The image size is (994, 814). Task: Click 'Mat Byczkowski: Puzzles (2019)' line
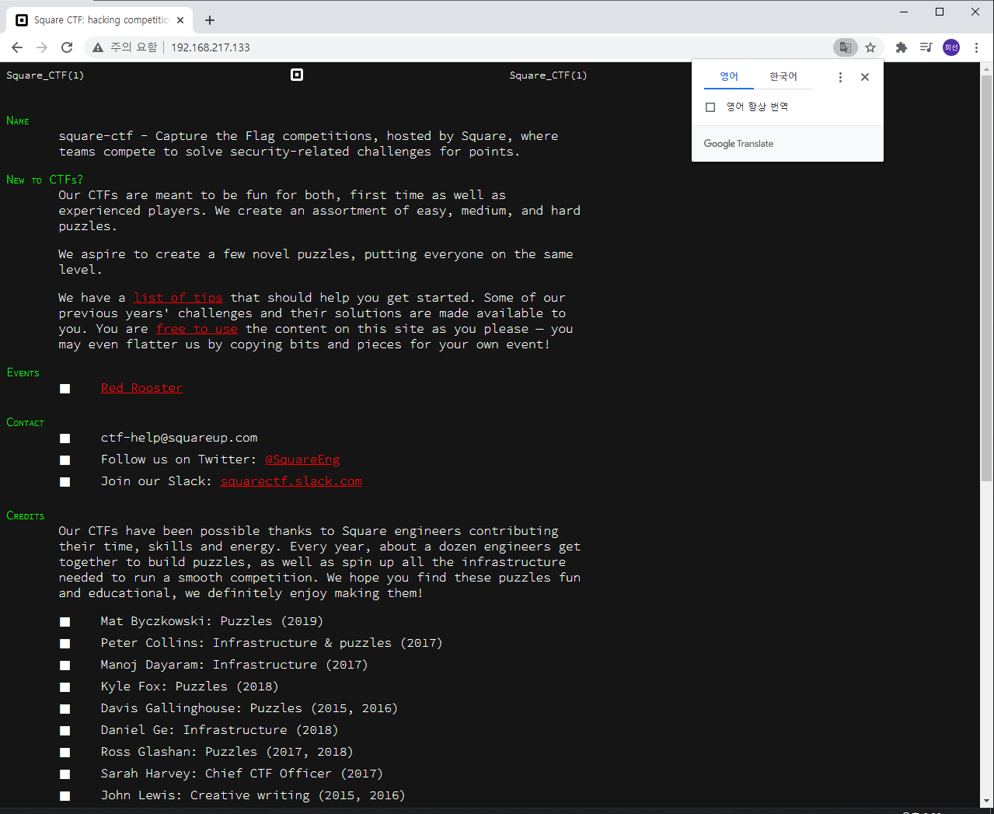pos(212,621)
